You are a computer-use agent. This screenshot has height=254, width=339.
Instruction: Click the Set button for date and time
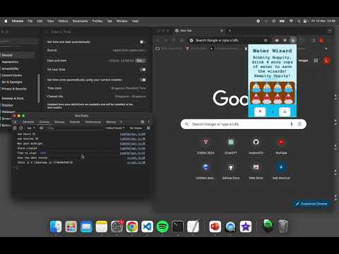140,61
